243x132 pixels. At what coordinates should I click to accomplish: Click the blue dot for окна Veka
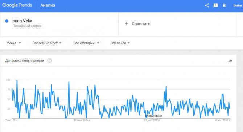7,21
